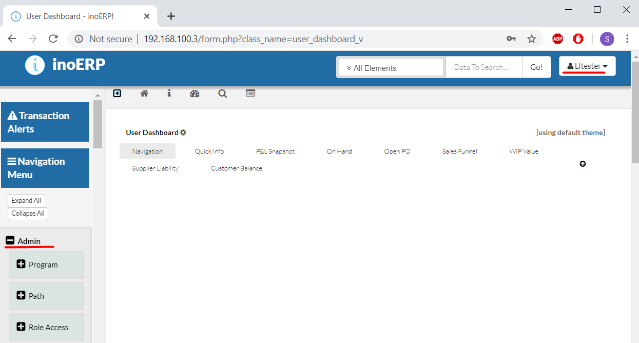Open the Chrome profile avatar S
Viewport: 639px width, 343px height.
[607, 39]
